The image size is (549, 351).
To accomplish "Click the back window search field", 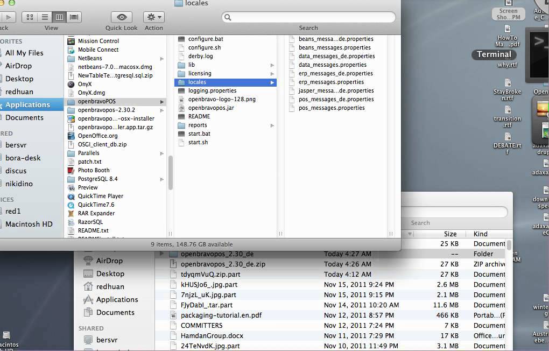I will point(454,212).
